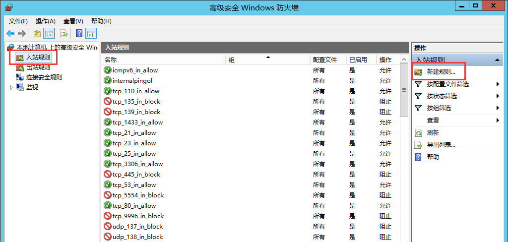
Task: Select the tcp_445_in_block rule
Action: 251,174
